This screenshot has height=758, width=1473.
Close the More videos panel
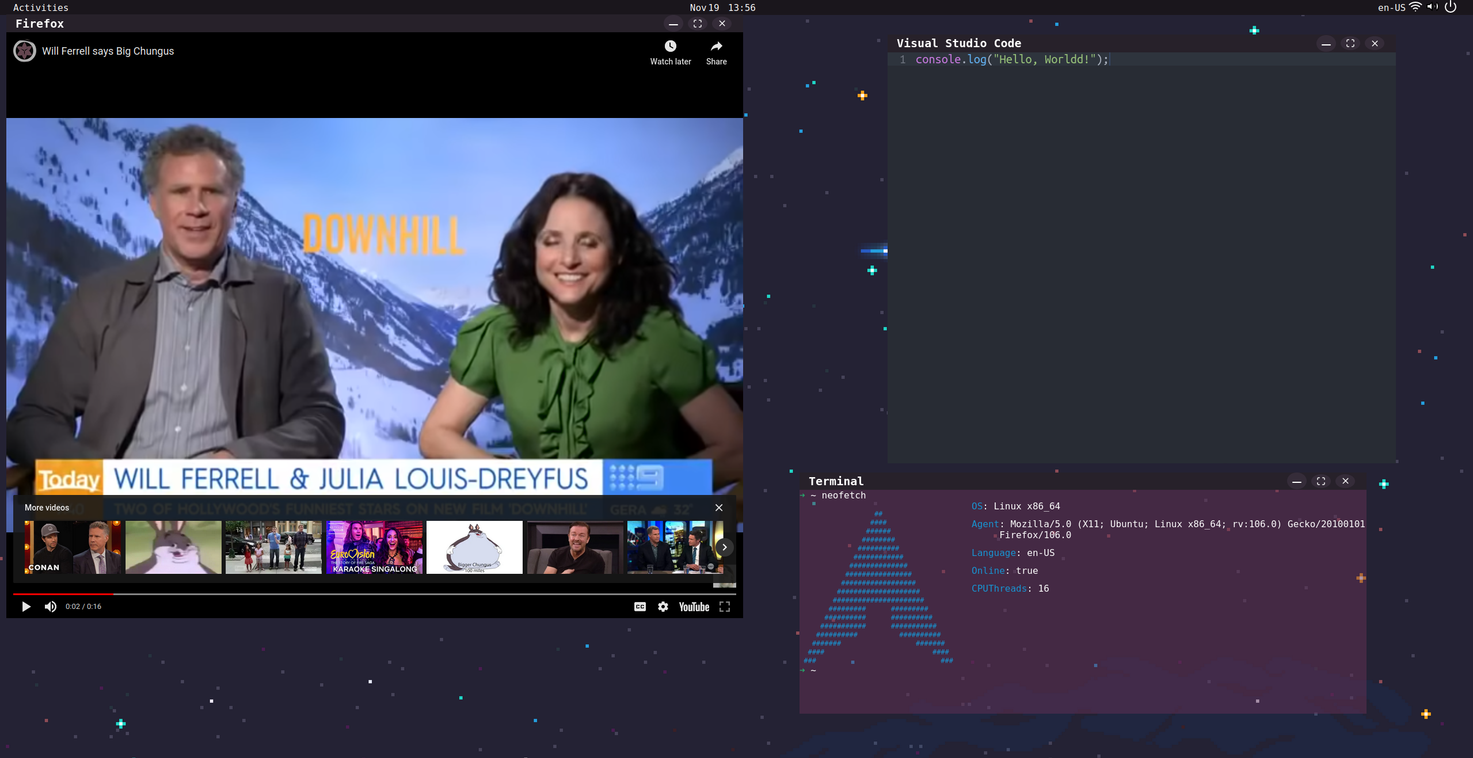point(719,508)
